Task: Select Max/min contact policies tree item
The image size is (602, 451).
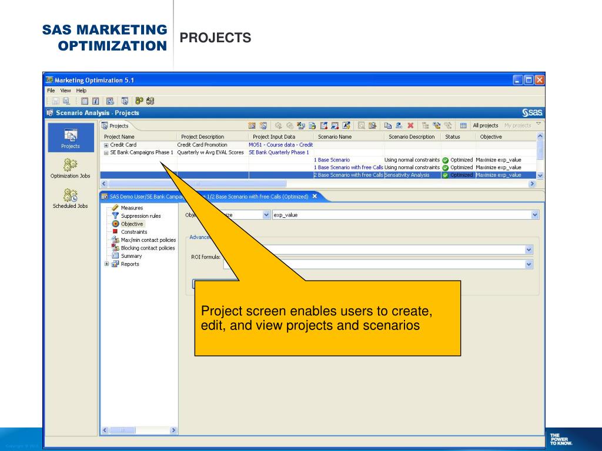Action: [x=148, y=240]
